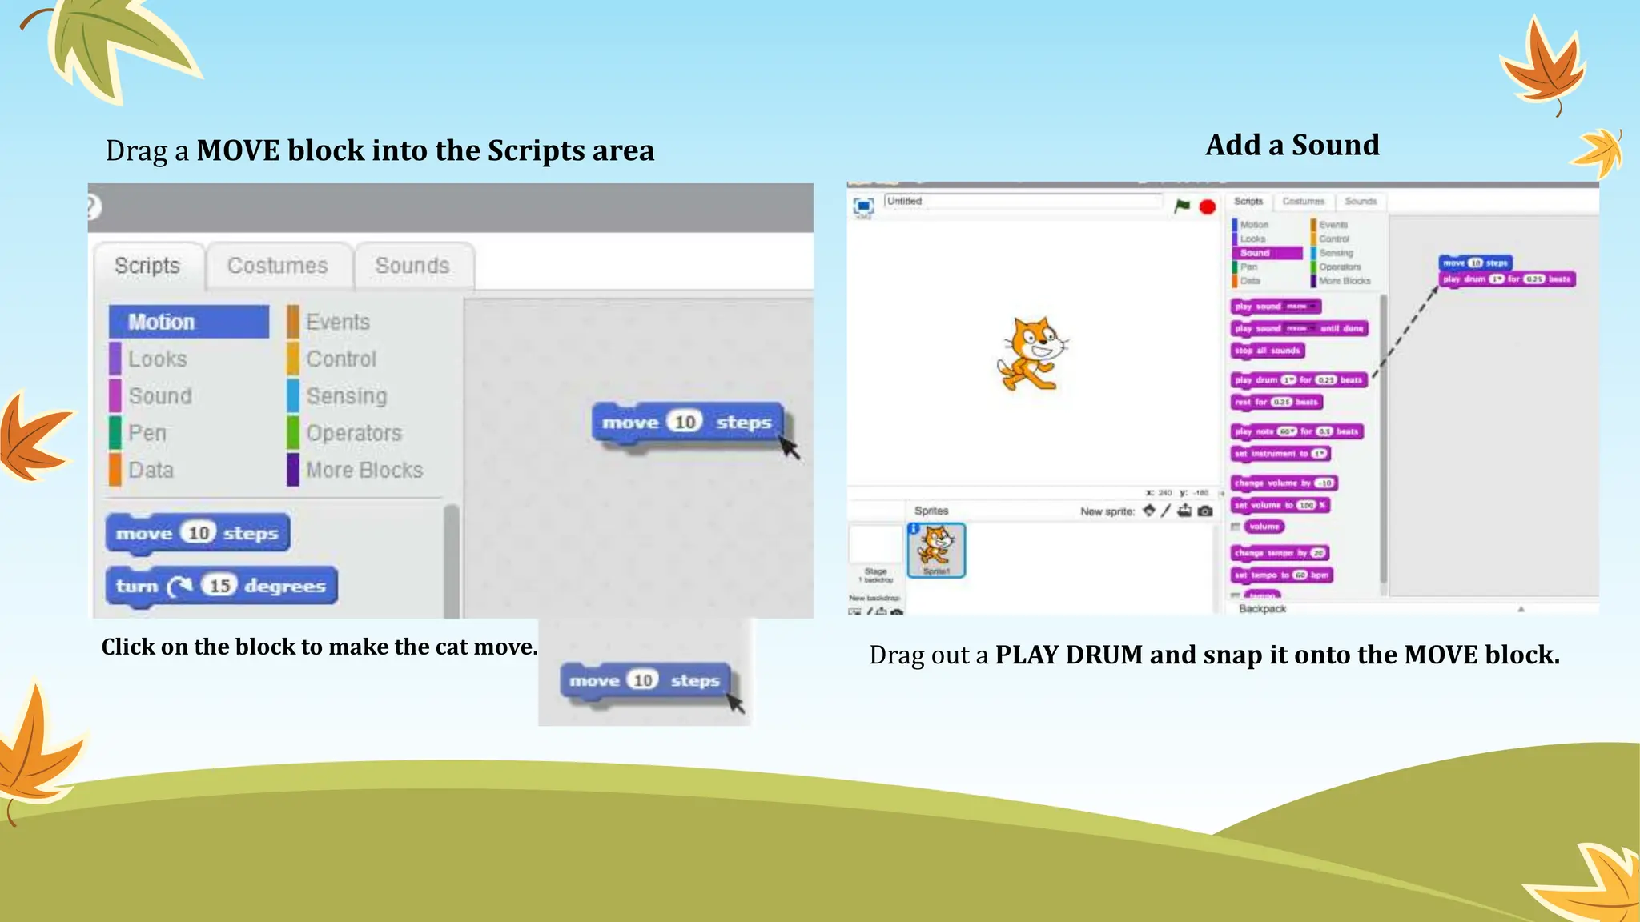The height and width of the screenshot is (922, 1640).
Task: Expand the Backpack panel arrow
Action: pyautogui.click(x=1521, y=609)
